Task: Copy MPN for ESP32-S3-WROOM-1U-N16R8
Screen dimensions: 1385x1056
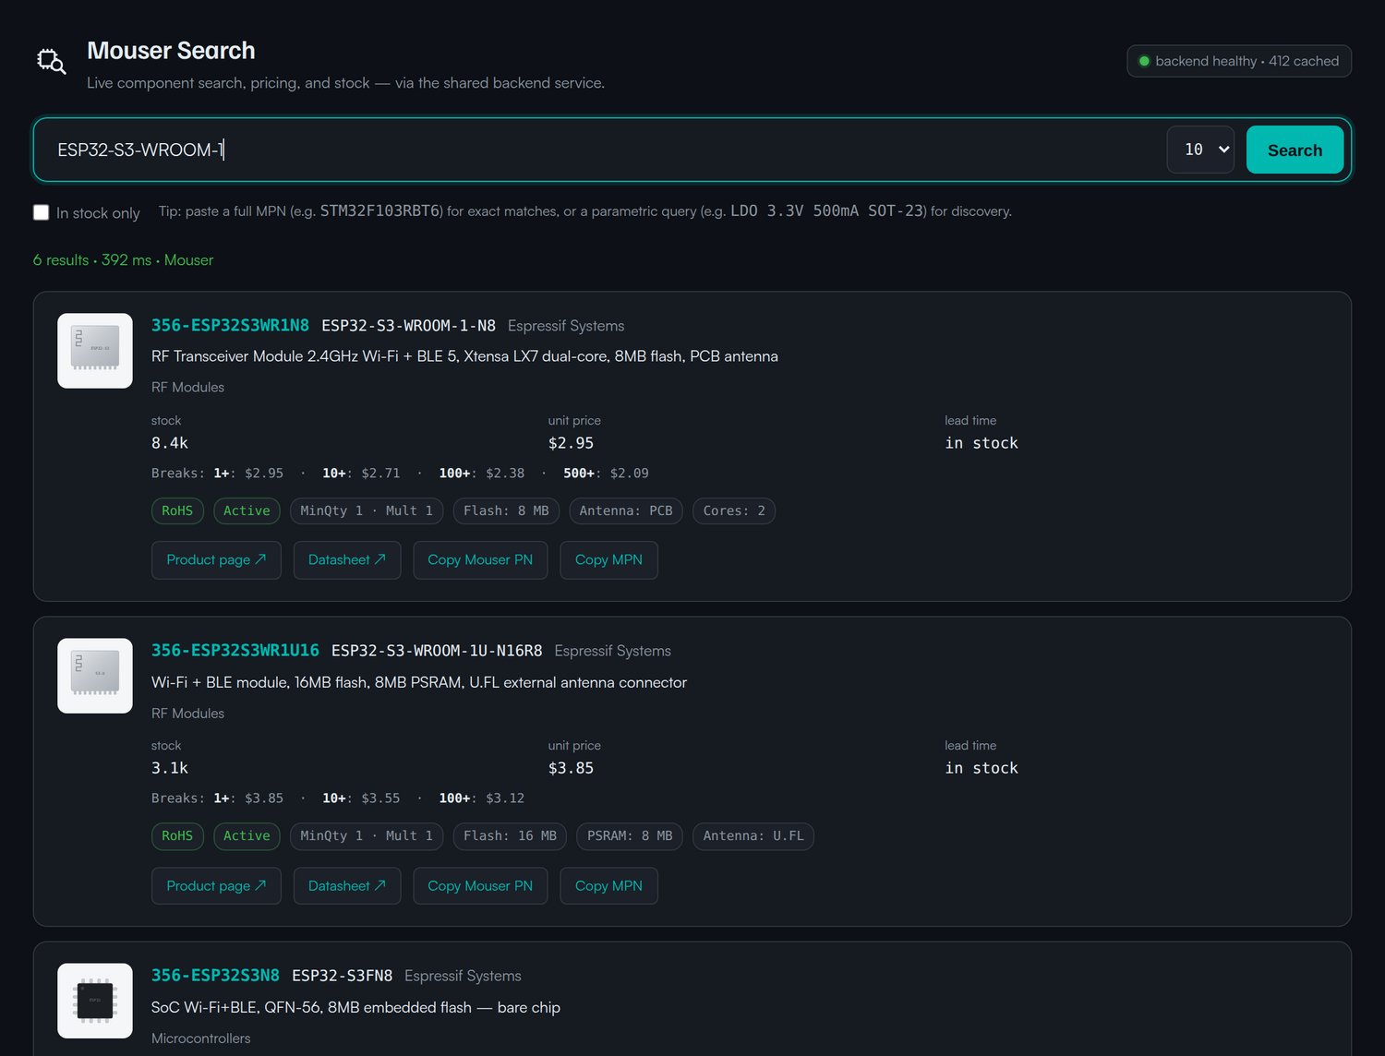Action: 608,886
